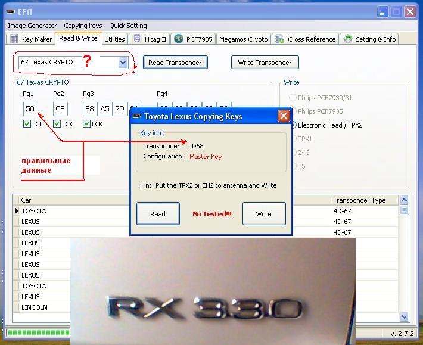
Task: Open the Setting & Info tab
Action: (369, 39)
